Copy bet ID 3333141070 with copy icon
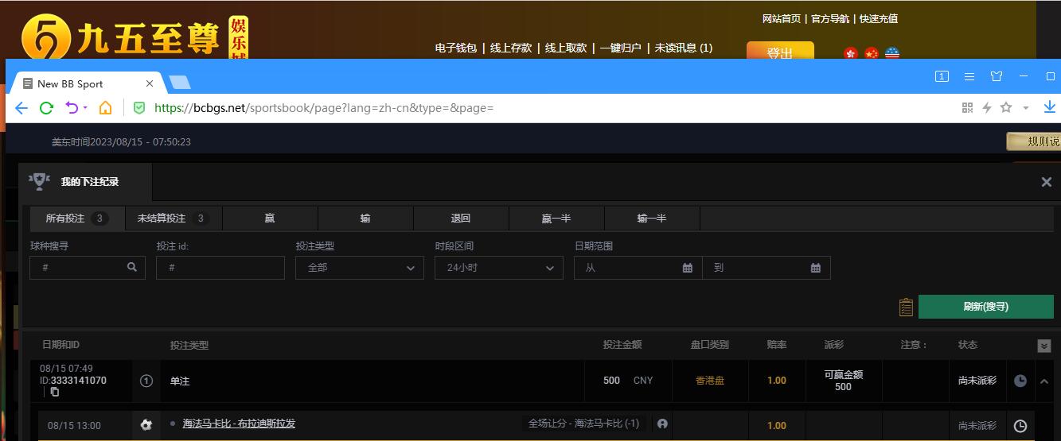This screenshot has width=1061, height=441. tap(55, 392)
